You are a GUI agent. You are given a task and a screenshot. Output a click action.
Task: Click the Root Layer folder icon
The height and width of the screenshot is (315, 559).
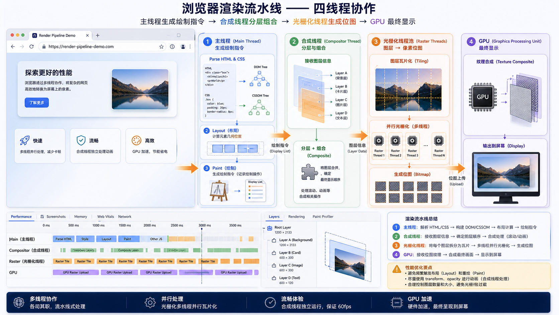(269, 228)
